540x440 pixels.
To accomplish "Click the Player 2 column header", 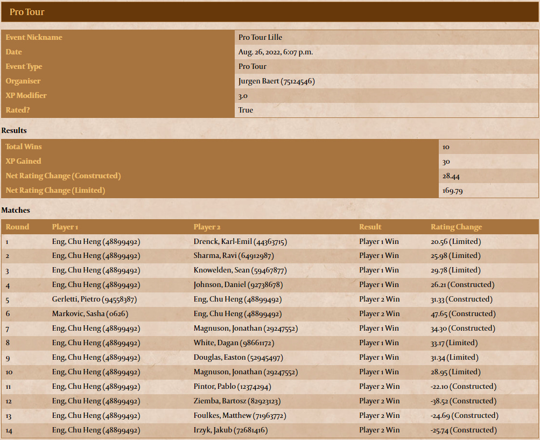I will [x=207, y=227].
